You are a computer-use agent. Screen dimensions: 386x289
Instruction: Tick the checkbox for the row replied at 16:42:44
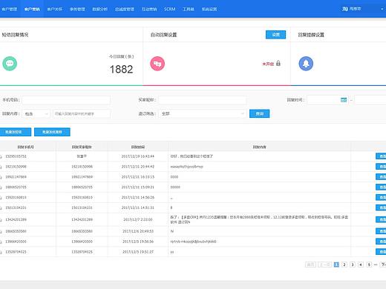1,156
